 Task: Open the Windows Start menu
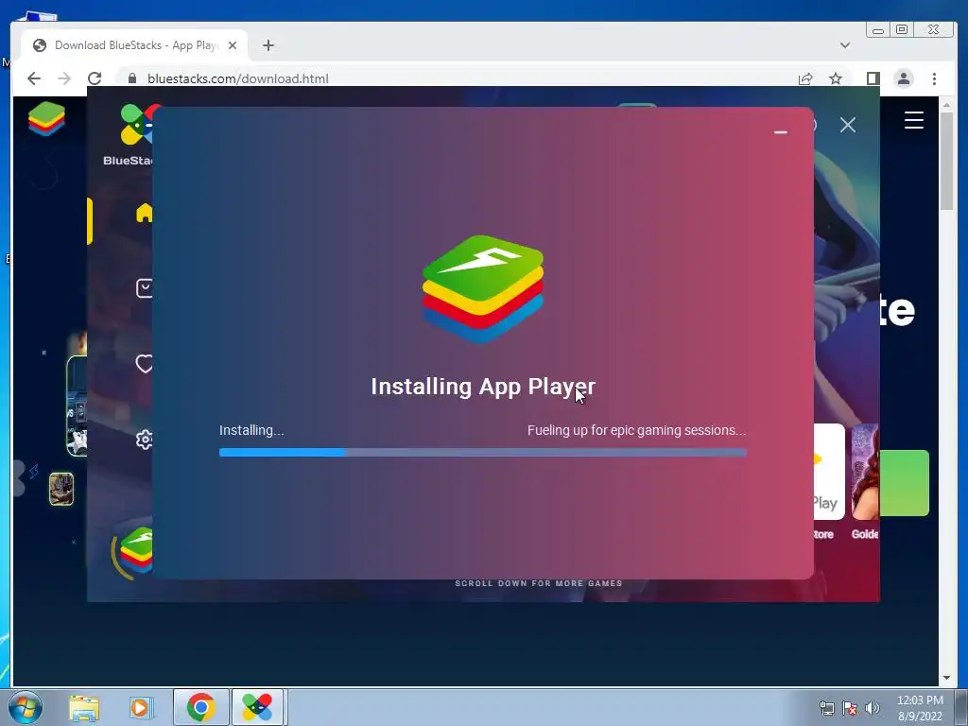coord(26,707)
